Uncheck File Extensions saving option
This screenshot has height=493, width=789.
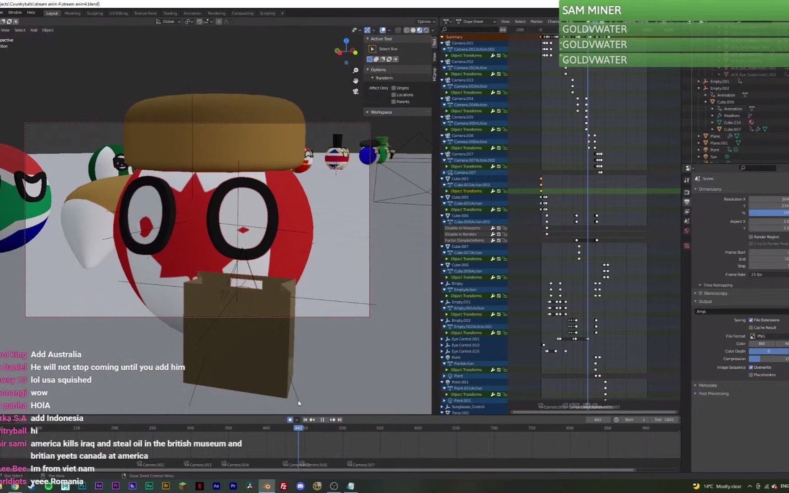pyautogui.click(x=751, y=320)
